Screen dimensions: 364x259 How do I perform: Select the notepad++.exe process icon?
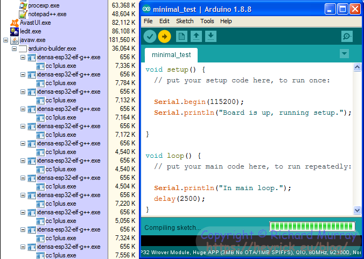click(23, 14)
